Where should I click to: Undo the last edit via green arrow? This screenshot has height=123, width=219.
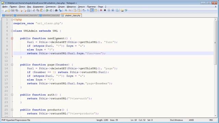click(x=47, y=10)
